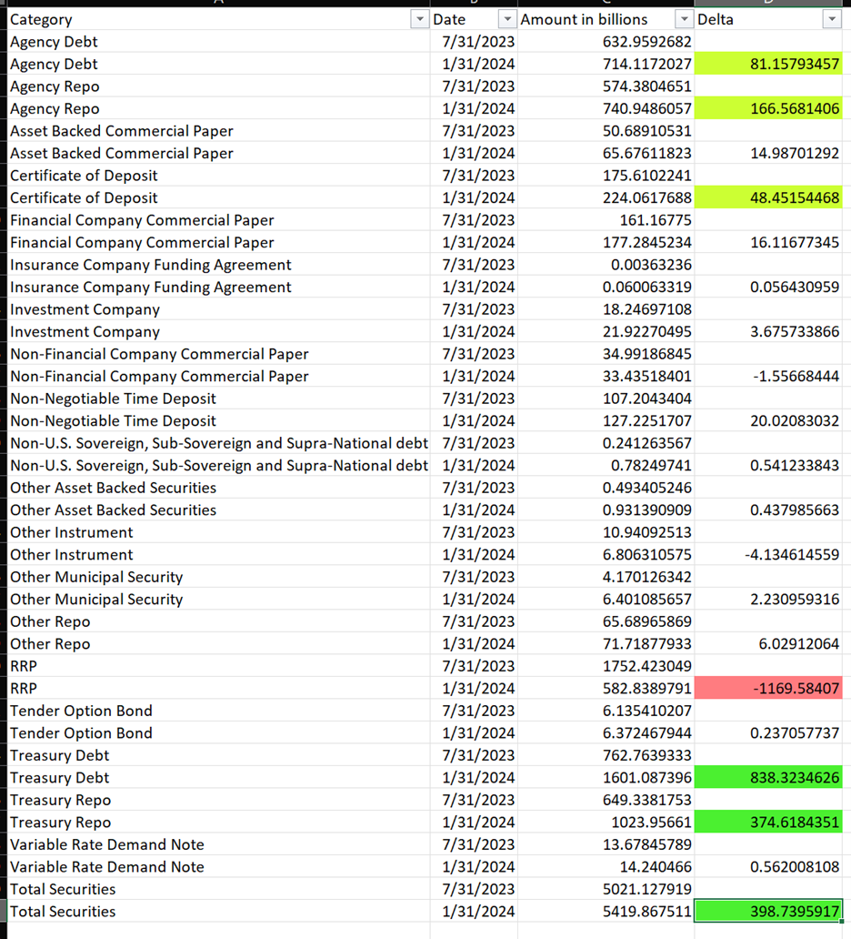
Task: Select delta cell 0.056430959
Action: 768,287
